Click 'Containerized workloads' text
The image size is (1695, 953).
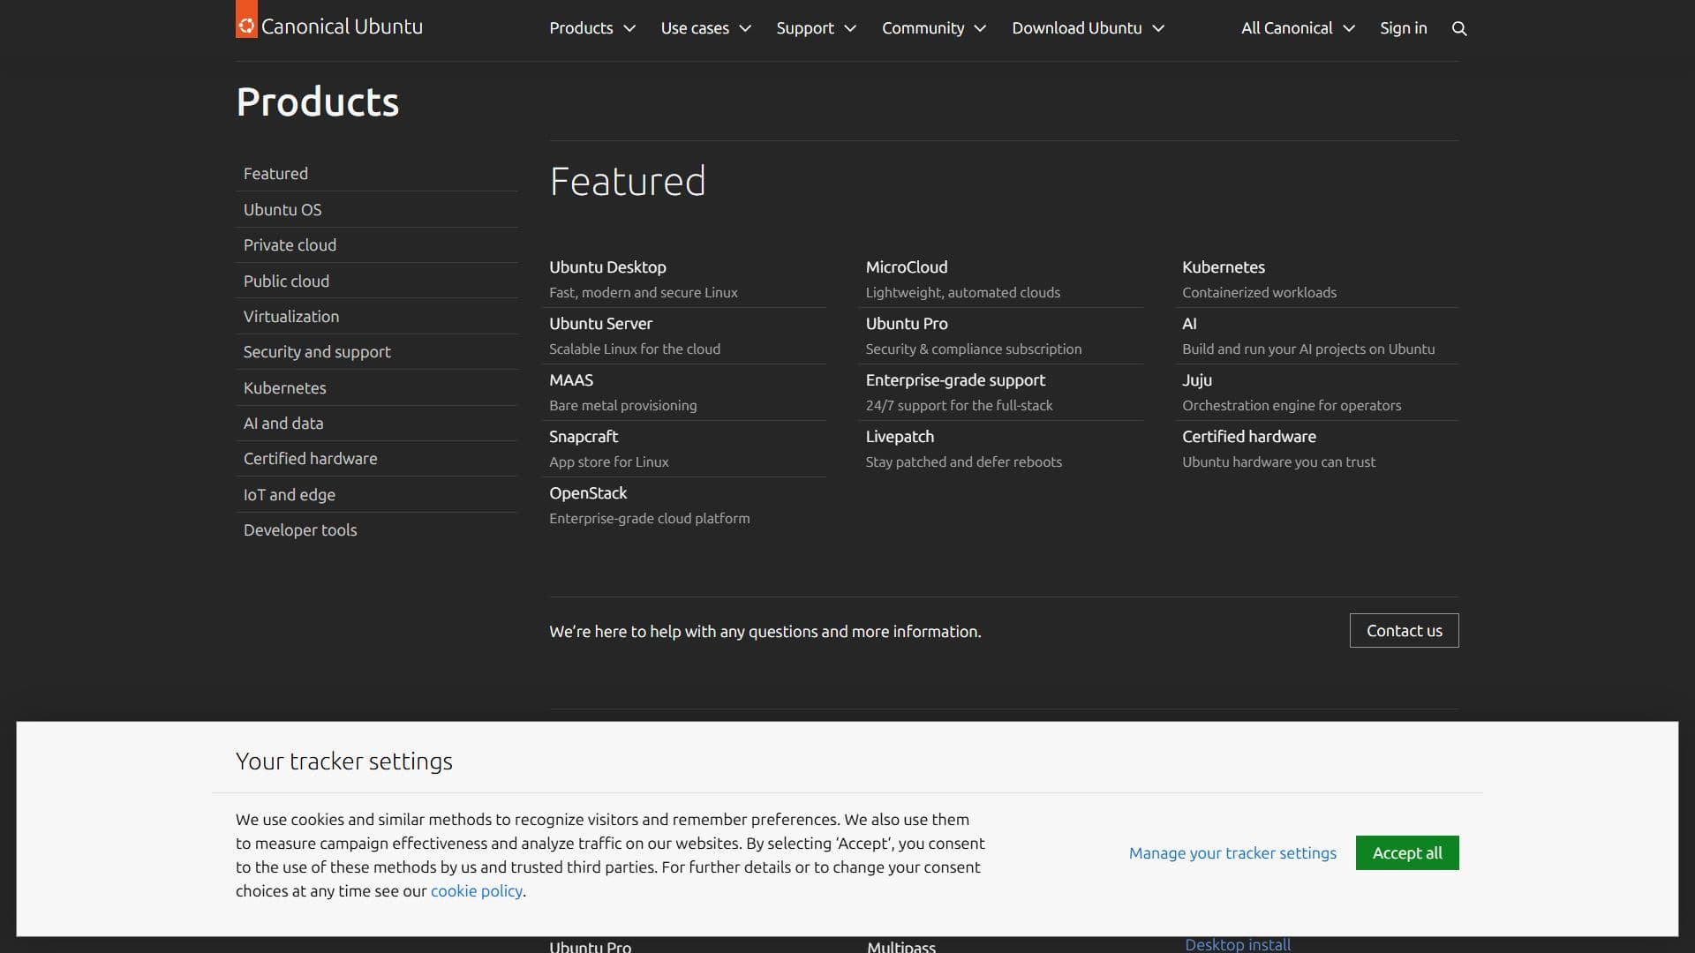[x=1259, y=293]
